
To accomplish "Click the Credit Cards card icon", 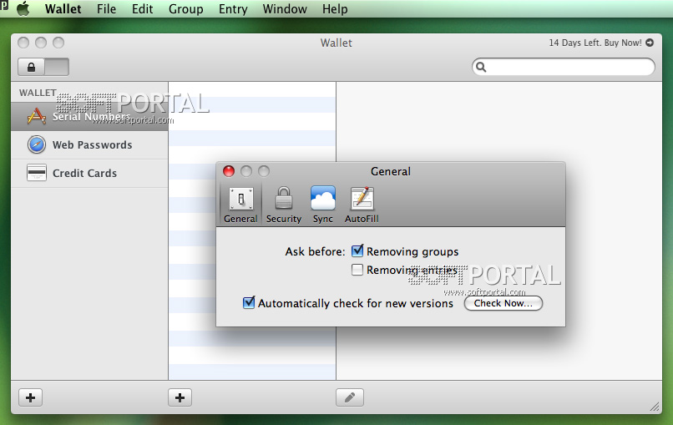I will (x=37, y=173).
